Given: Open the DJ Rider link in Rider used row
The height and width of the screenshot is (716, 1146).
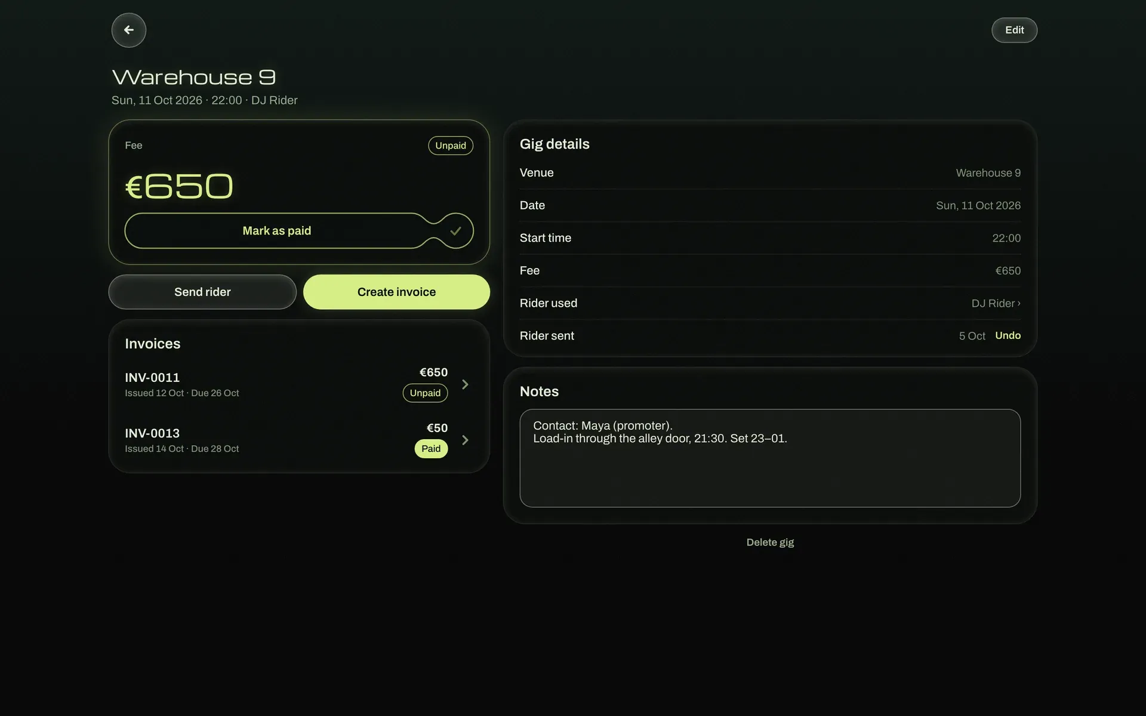Looking at the screenshot, I should tap(996, 303).
